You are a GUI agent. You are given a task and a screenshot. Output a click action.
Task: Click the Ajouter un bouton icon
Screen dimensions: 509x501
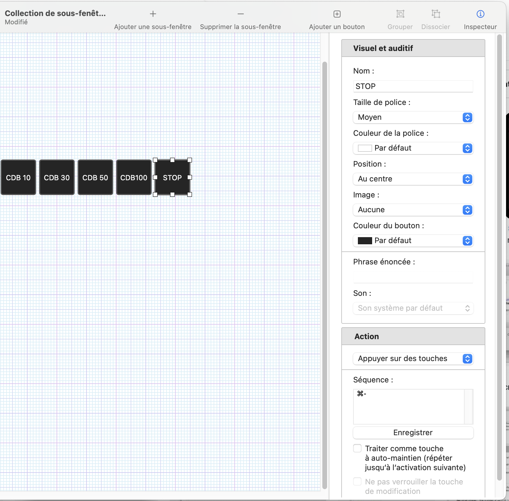[337, 14]
